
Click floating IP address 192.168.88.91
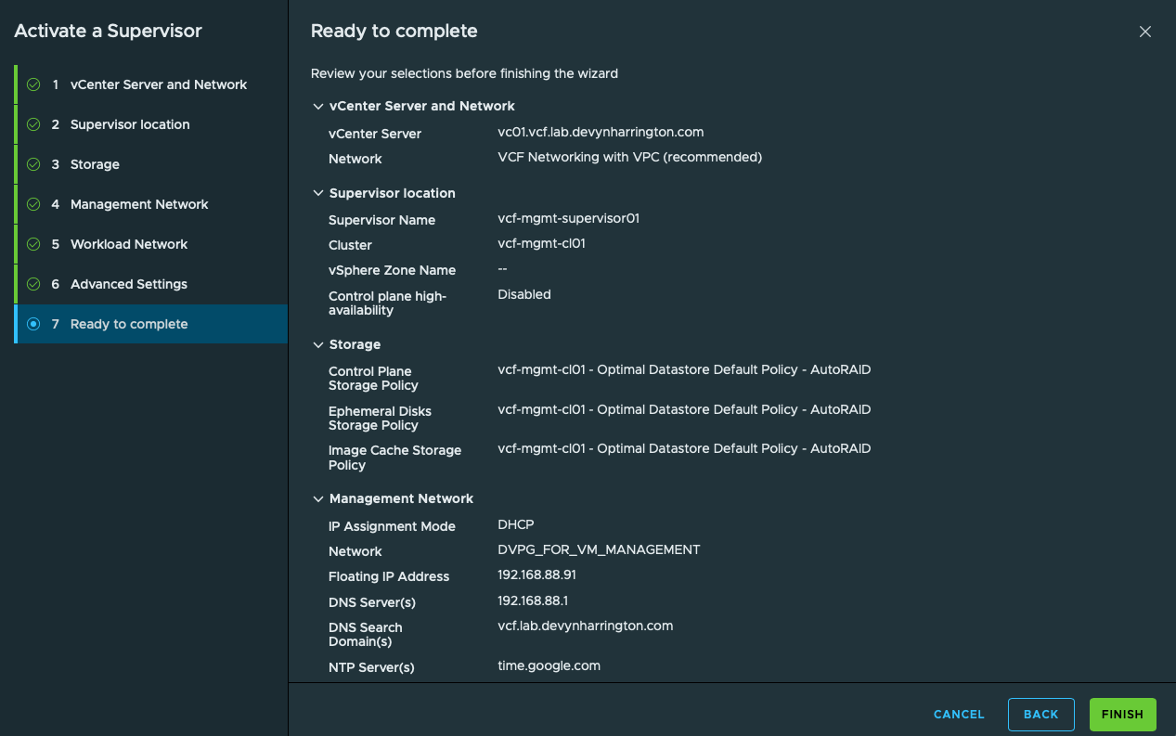point(536,575)
